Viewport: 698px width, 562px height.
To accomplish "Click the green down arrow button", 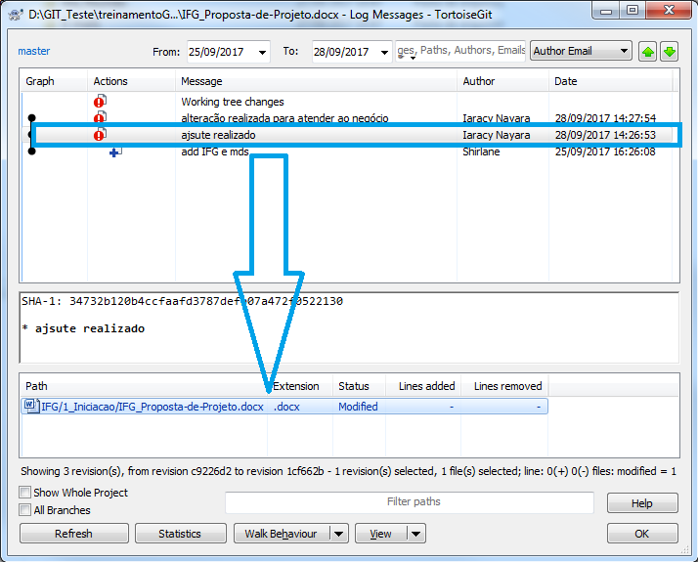I will point(669,52).
